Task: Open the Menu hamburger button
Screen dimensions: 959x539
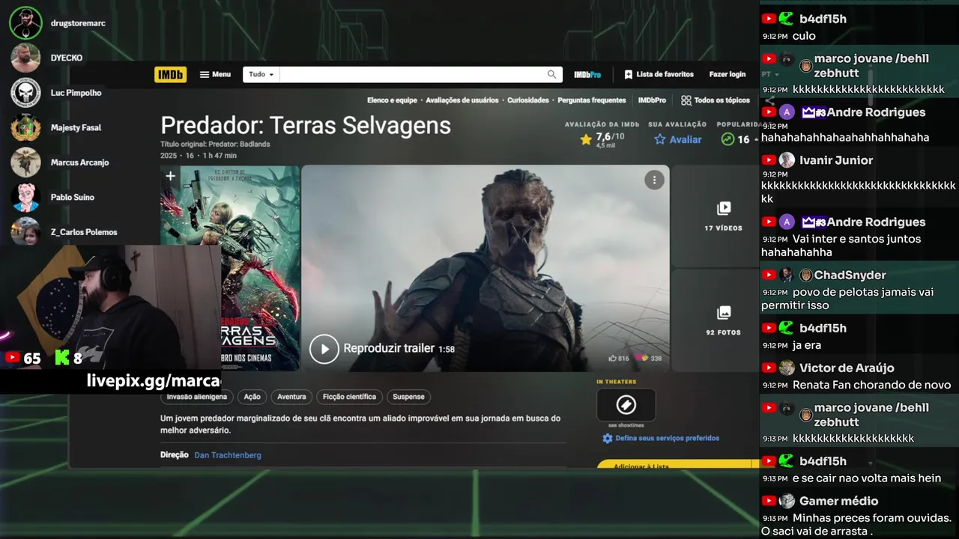Action: (x=215, y=75)
